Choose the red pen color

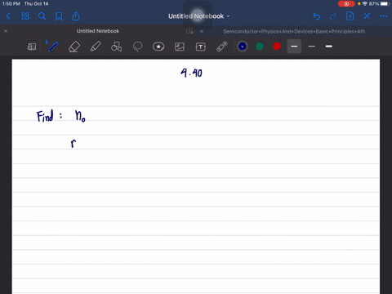(x=277, y=47)
